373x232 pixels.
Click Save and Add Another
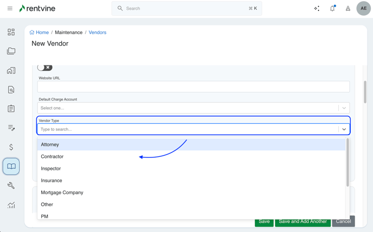click(303, 222)
